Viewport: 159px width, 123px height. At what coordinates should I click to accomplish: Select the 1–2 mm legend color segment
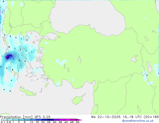[16, 120]
